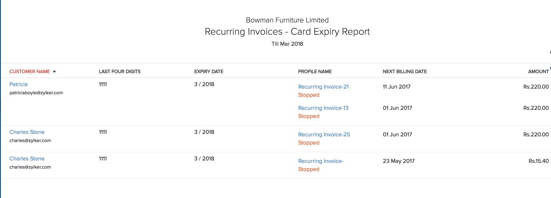Open Charles Stone link in the Rs.15.40 row

coord(27,158)
